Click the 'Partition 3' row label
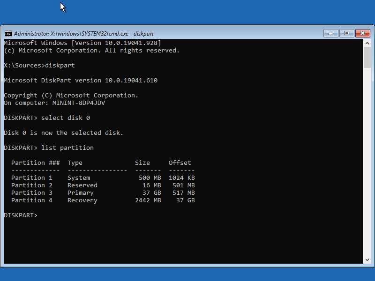This screenshot has width=375, height=281. [x=31, y=192]
